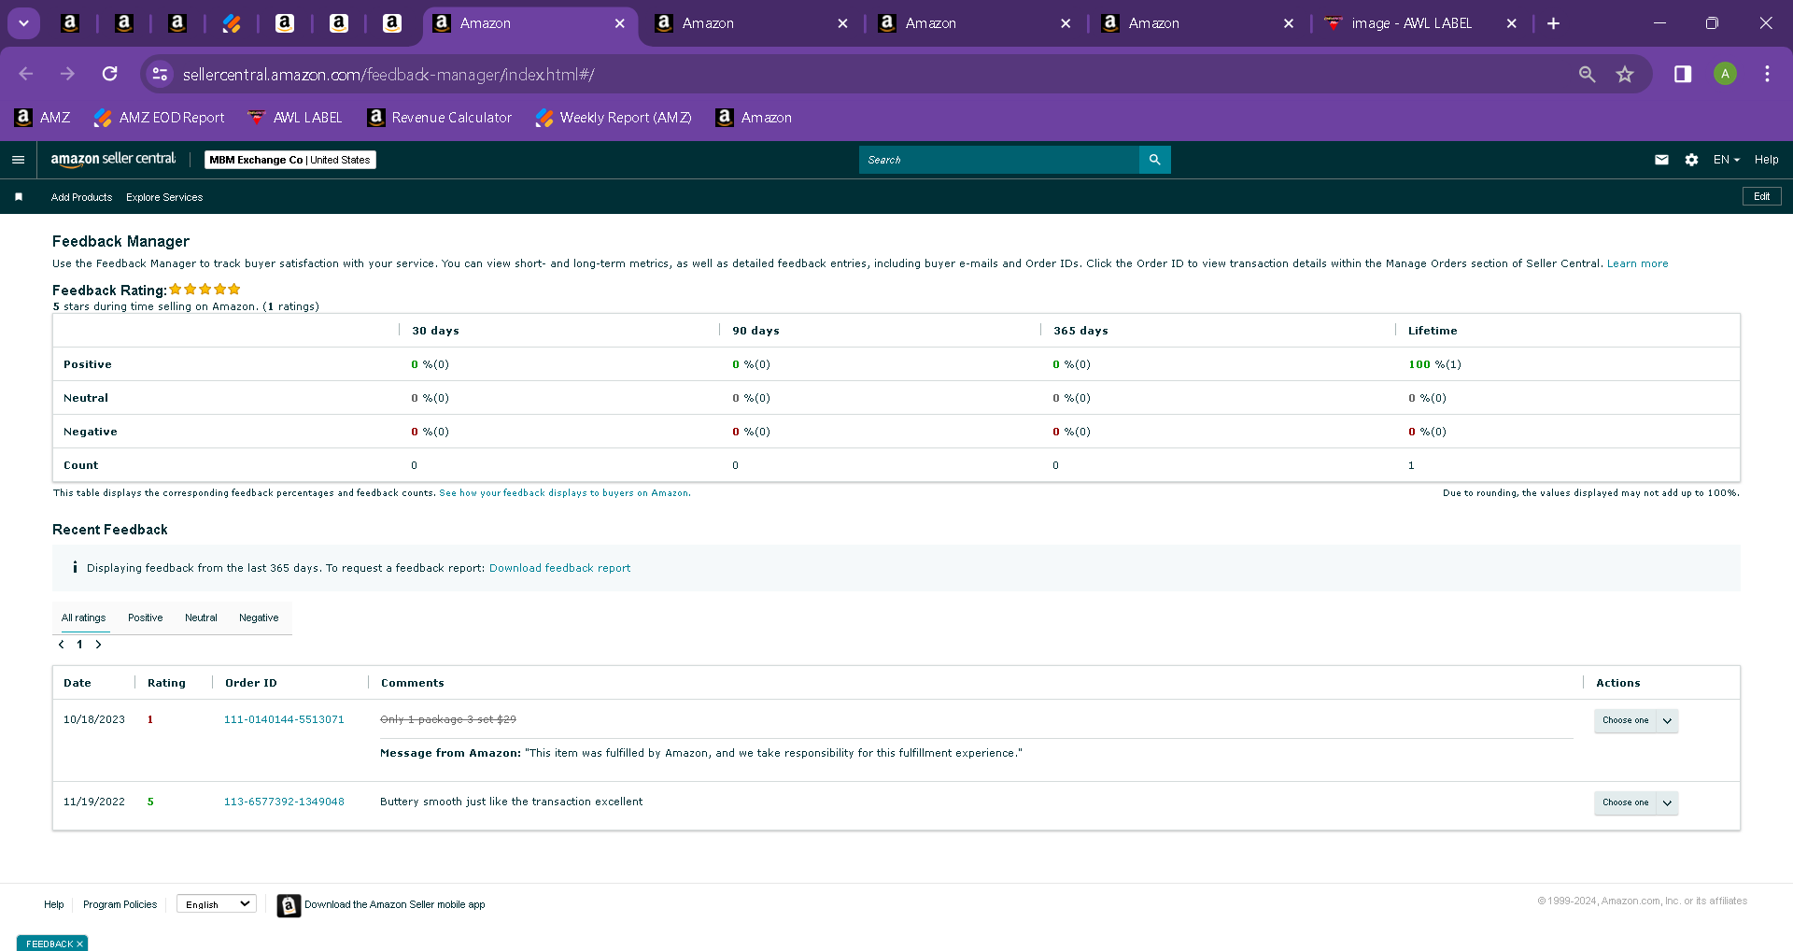Switch to the Negative feedback tab
Image resolution: width=1793 pixels, height=951 pixels.
click(259, 617)
